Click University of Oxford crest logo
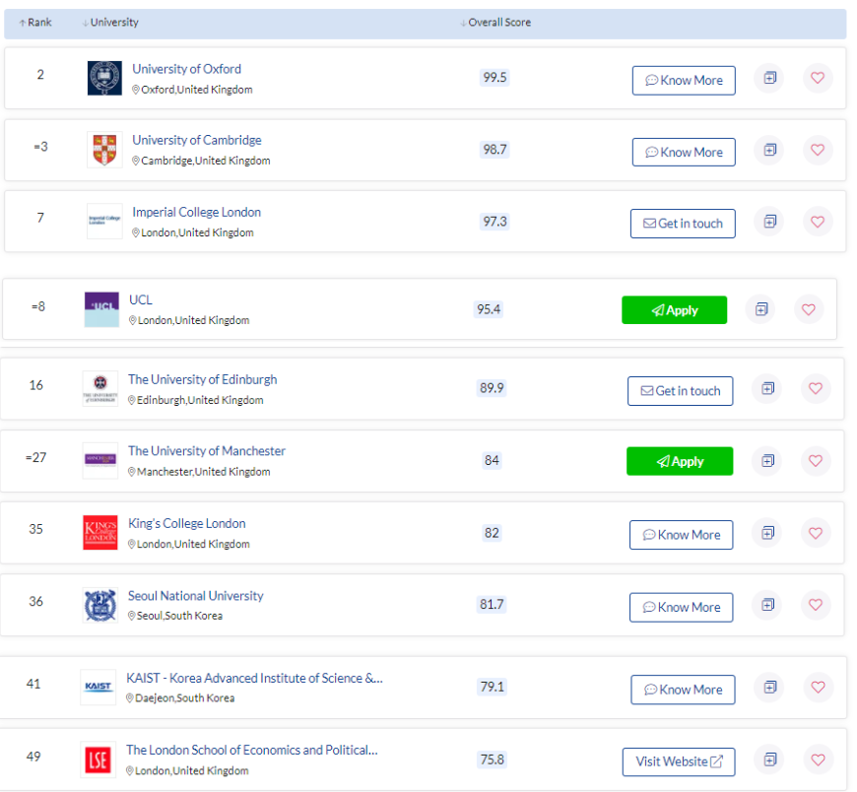Screen dimensions: 857x792 (104, 78)
